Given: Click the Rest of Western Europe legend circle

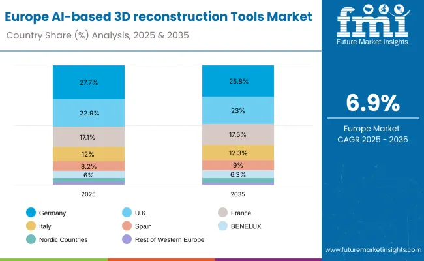Looking at the screenshot, I should (127, 239).
